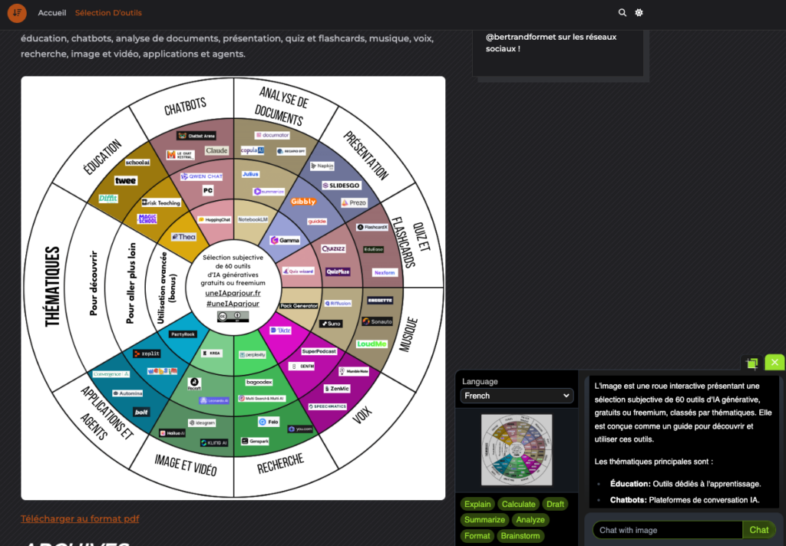Click the Diffit logo in Éducation

(107, 198)
